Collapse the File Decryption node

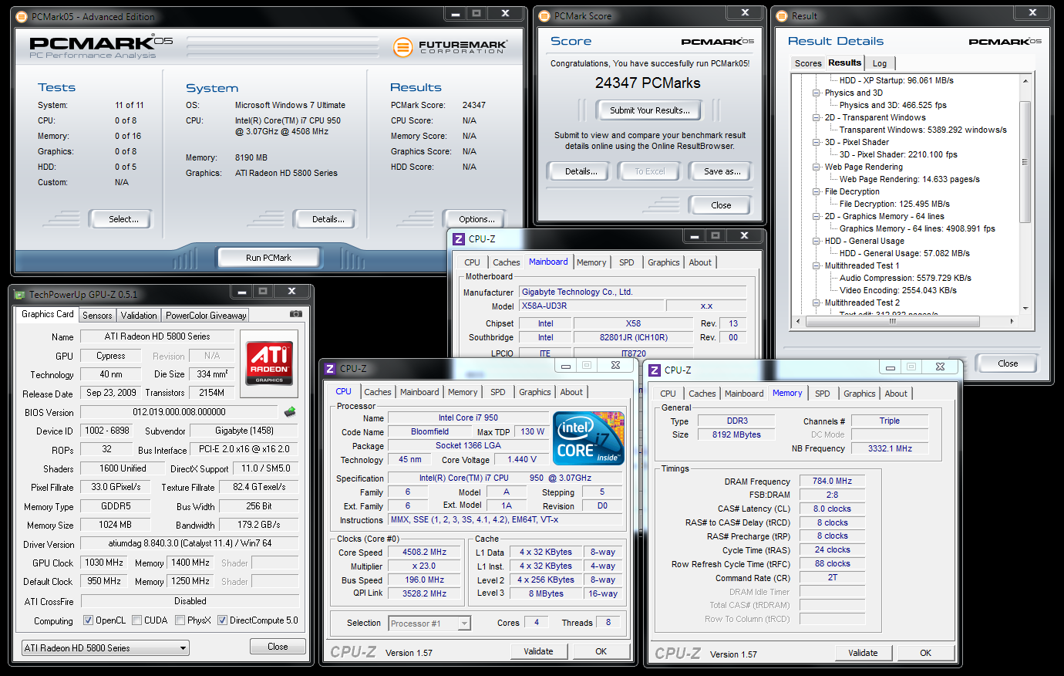(817, 191)
